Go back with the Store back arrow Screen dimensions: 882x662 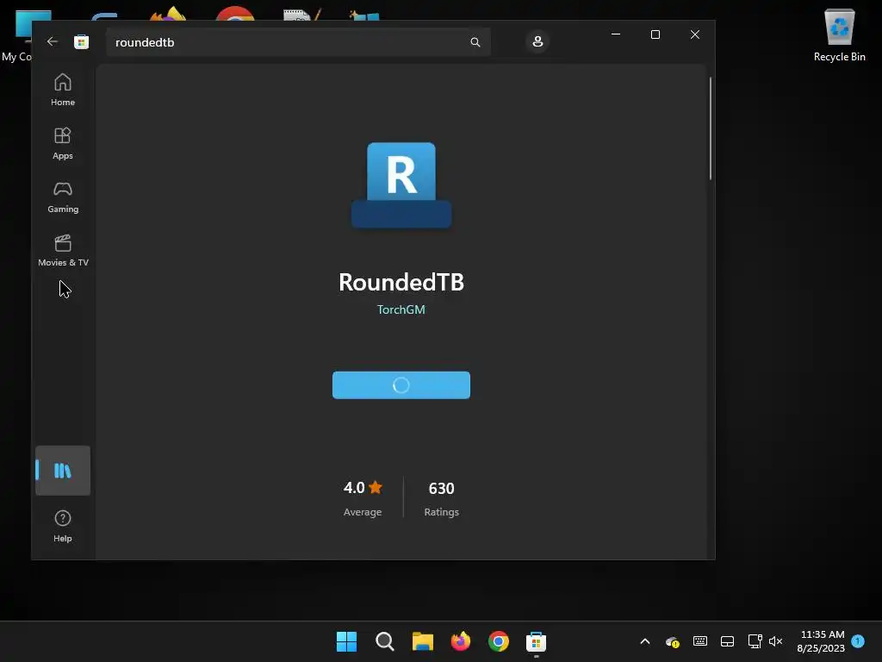[53, 41]
